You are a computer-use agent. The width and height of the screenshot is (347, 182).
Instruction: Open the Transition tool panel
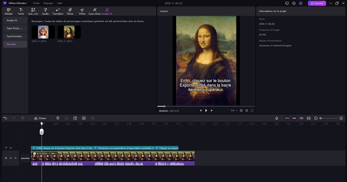(x=58, y=11)
